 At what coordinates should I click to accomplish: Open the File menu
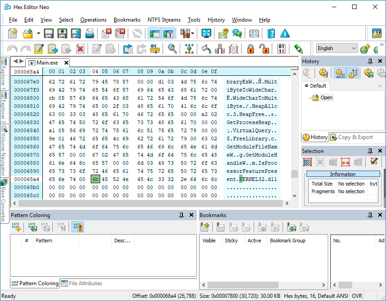pos(13,20)
